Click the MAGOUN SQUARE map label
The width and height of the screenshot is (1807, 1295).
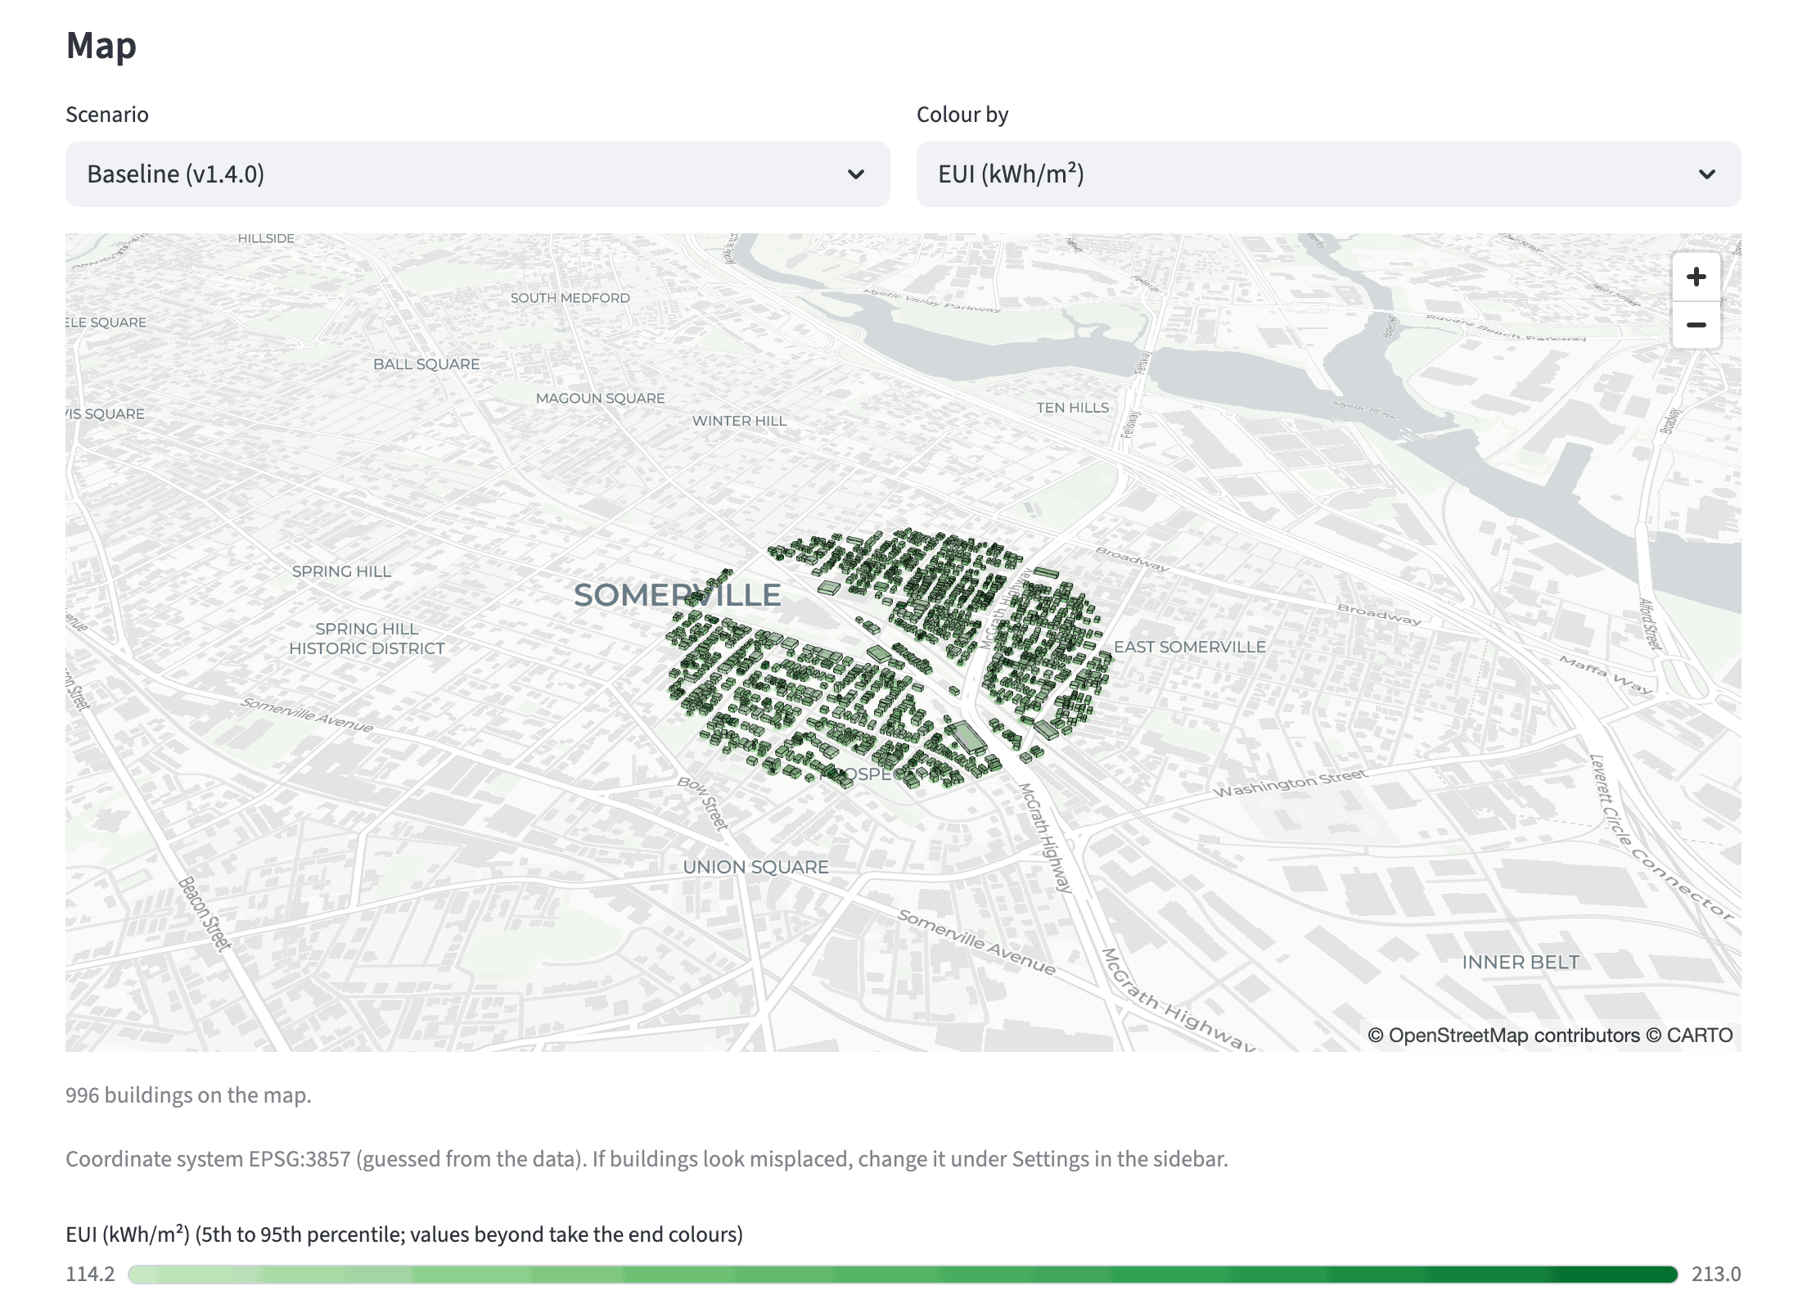600,399
